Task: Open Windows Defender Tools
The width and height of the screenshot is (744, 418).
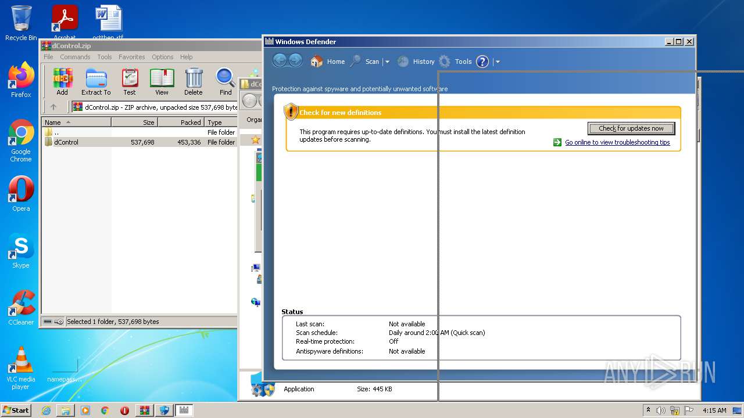Action: pyautogui.click(x=455, y=62)
